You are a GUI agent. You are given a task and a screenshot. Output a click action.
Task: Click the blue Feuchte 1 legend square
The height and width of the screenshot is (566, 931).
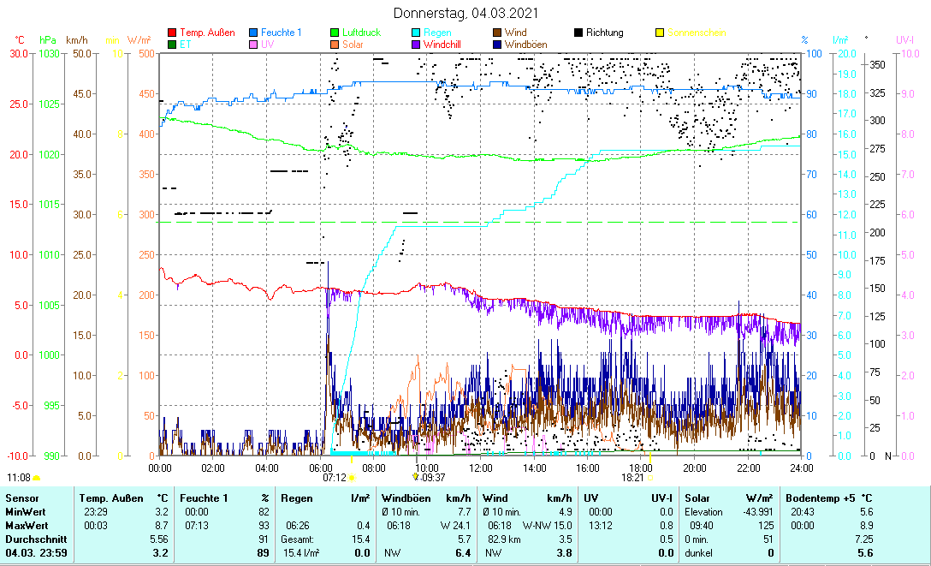point(253,33)
